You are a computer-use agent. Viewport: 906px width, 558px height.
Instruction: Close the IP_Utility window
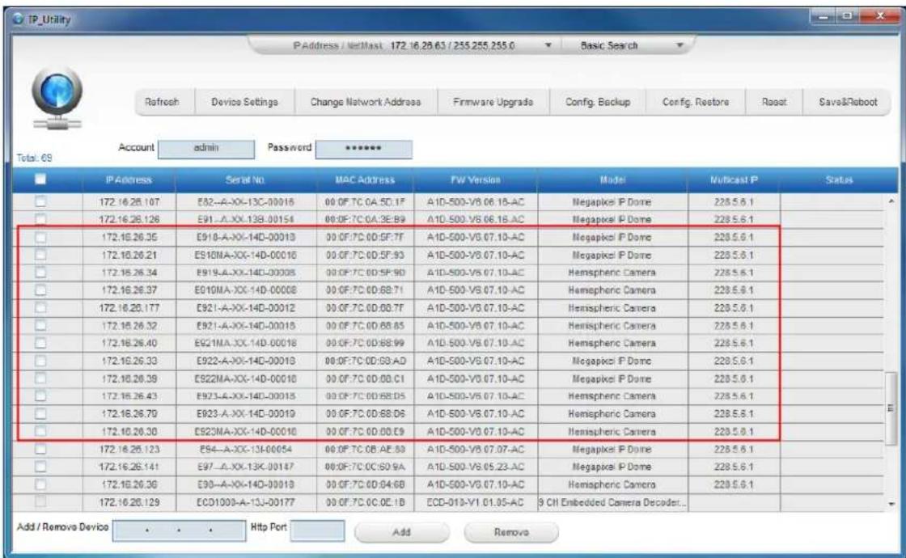880,17
